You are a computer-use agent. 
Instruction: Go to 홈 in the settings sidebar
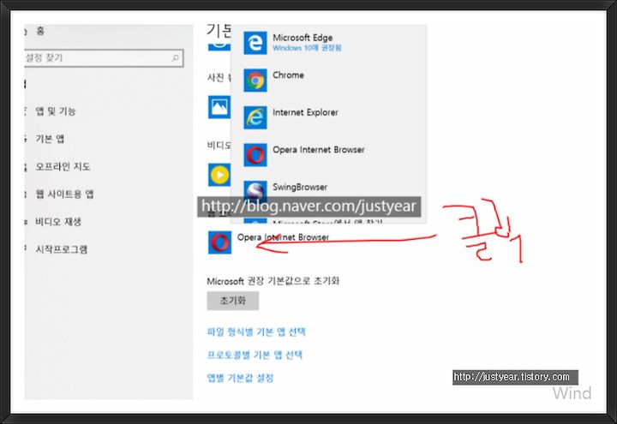pyautogui.click(x=40, y=31)
